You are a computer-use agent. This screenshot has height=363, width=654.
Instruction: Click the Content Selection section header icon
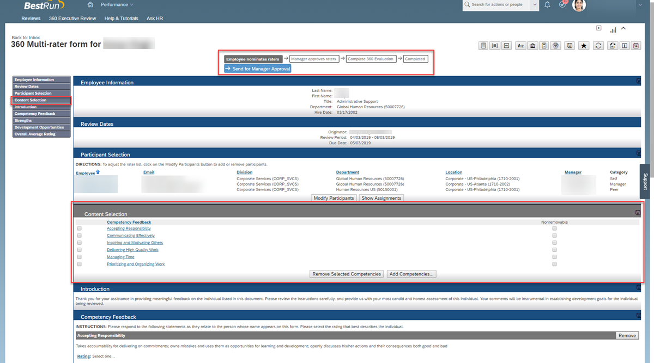[638, 213]
